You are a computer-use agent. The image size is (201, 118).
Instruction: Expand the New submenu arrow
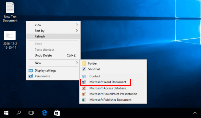(x=77, y=63)
